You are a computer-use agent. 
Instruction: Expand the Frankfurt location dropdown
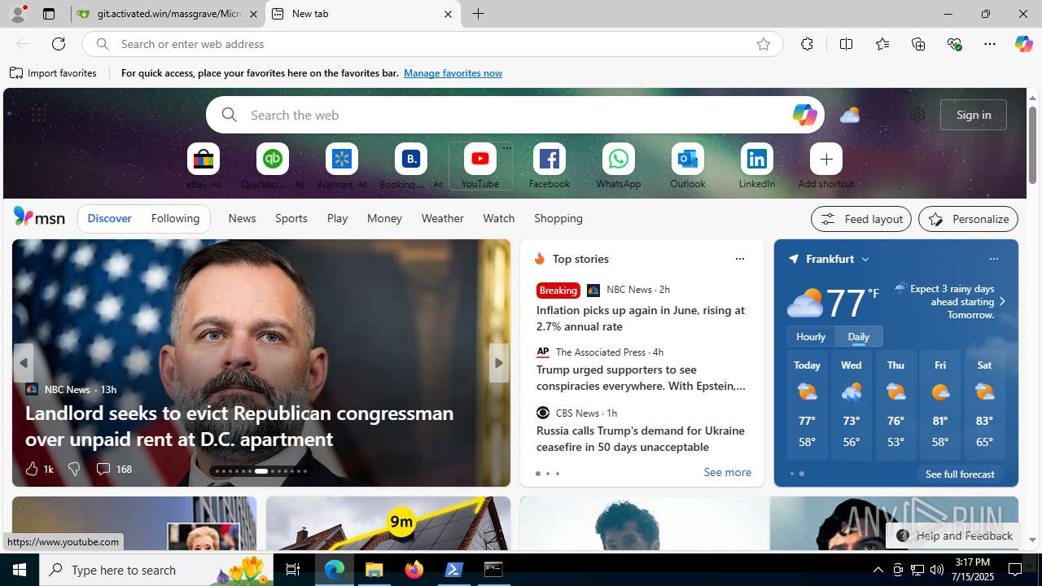865,259
